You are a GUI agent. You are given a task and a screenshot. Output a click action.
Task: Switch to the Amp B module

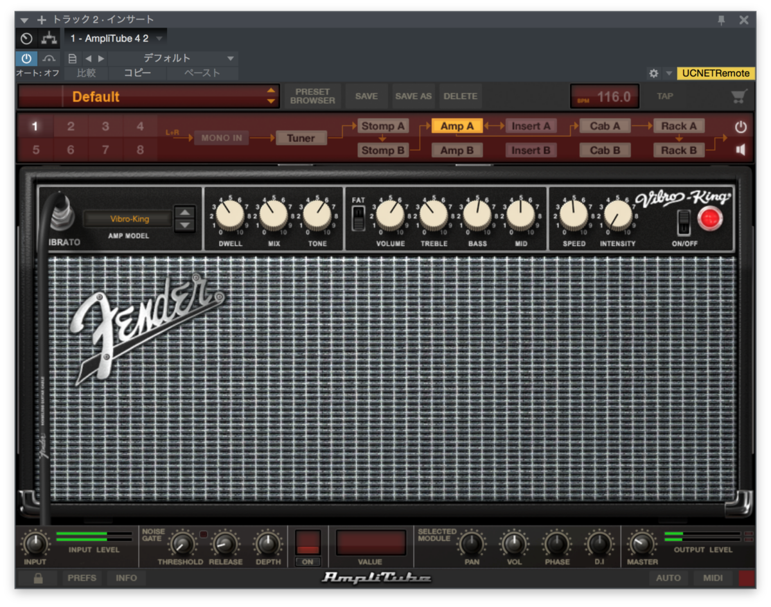457,150
